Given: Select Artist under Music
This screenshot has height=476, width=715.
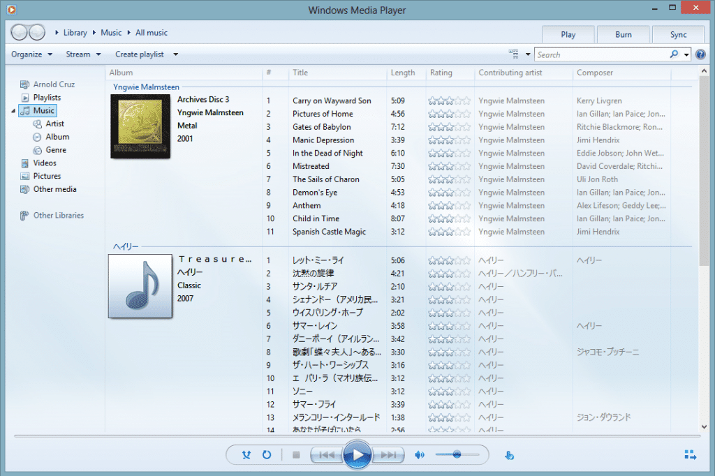Looking at the screenshot, I should pos(49,124).
